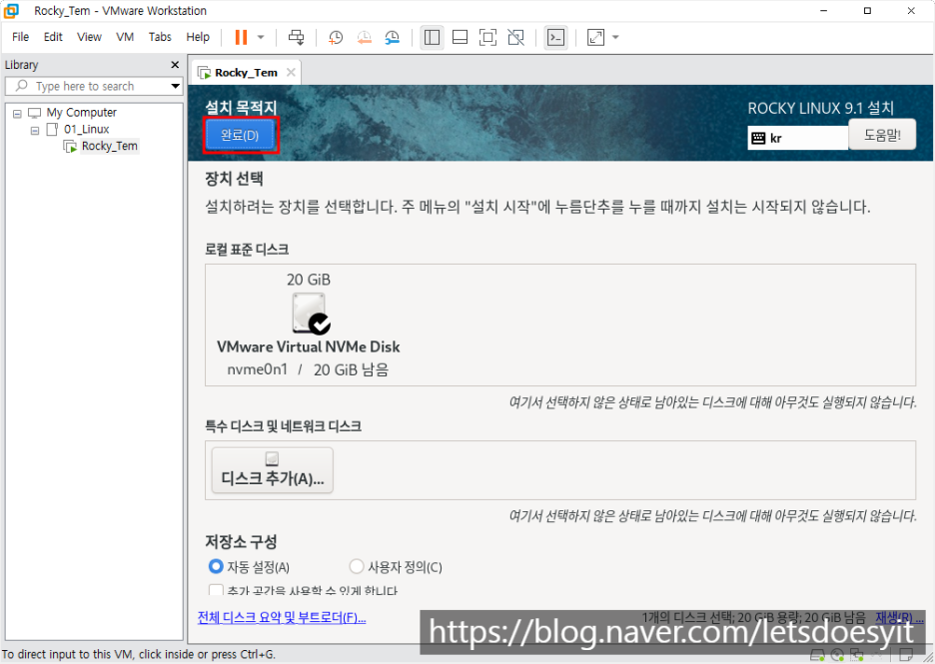Switch to the Rocky_Tem tab

pyautogui.click(x=246, y=73)
